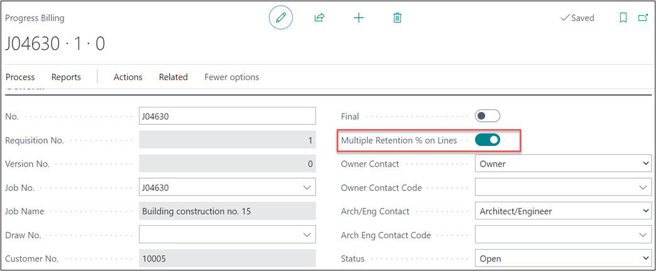Expand the Arch Eng Contact Code dropdown
The height and width of the screenshot is (271, 656).
tap(643, 235)
